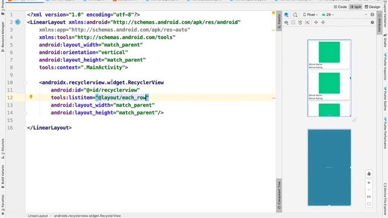This screenshot has width=388, height=218.
Task: Click the closing </LinearLayout> tag
Action: click(49, 128)
